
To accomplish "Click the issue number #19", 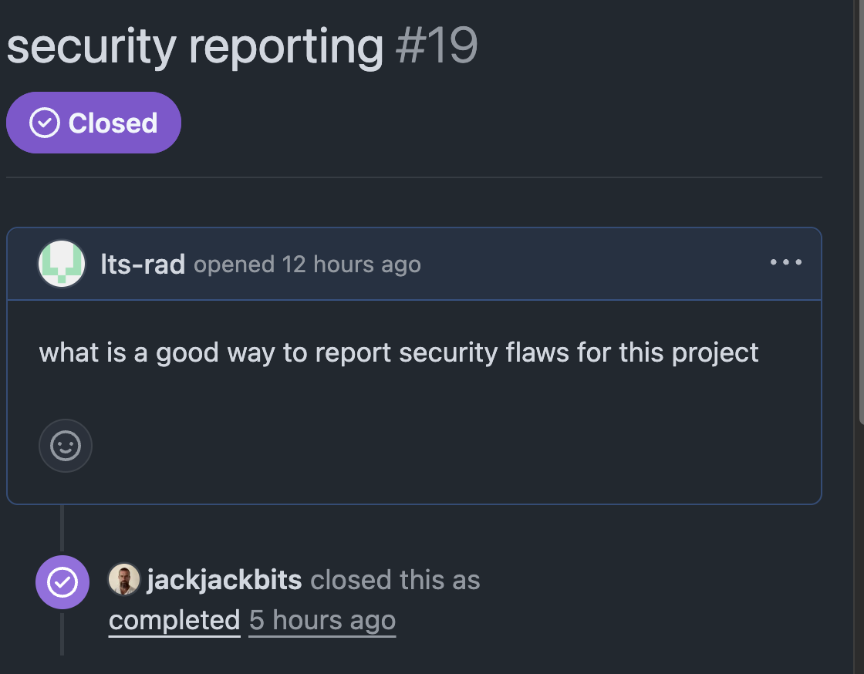I will click(x=437, y=46).
